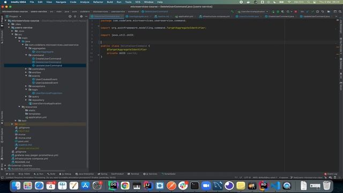Viewport: 343px width, 193px height.
Task: Click DeleteUserCommand breadcrumb in navigation bar
Action: (155, 12)
